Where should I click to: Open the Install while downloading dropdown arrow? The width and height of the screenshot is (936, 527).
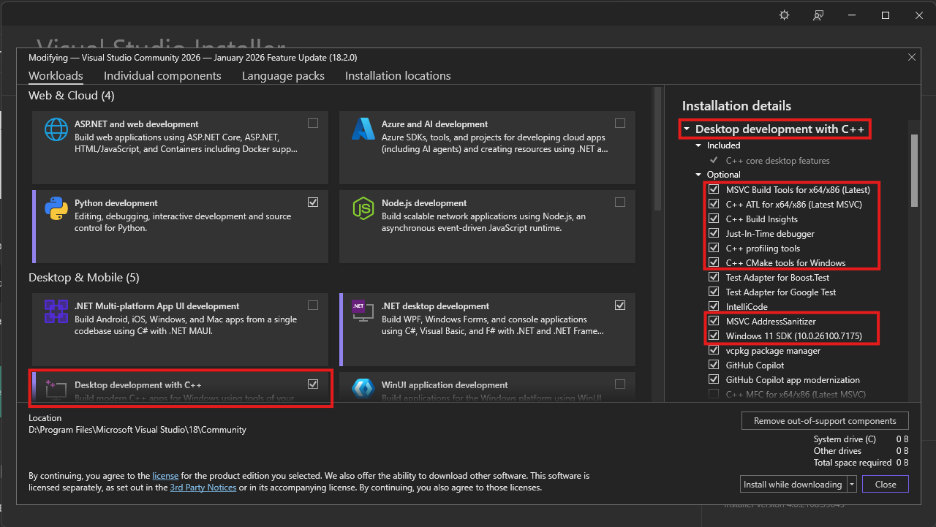click(852, 485)
